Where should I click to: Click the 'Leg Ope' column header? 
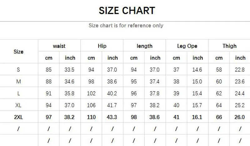(x=187, y=46)
